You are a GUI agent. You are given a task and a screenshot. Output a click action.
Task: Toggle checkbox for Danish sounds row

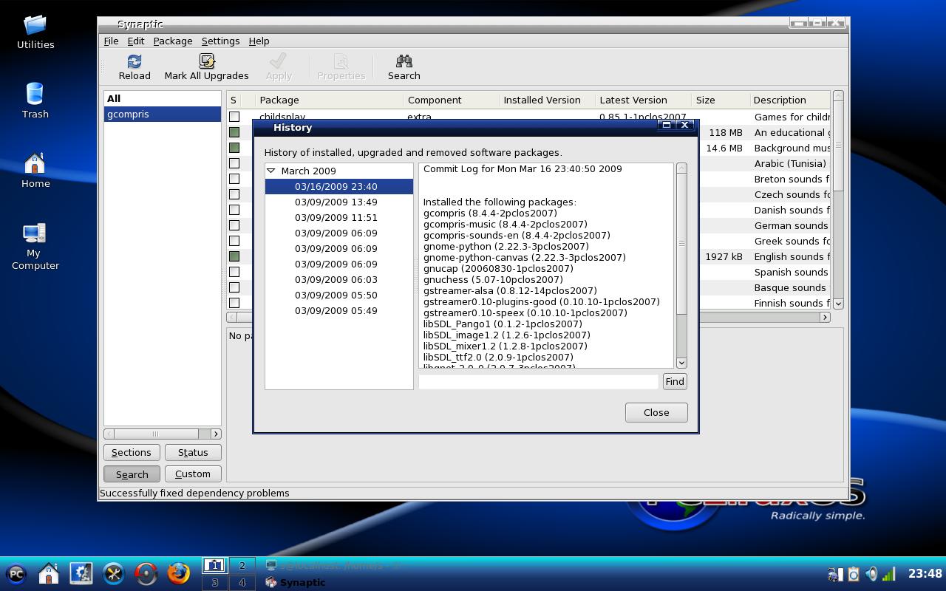[x=234, y=210]
